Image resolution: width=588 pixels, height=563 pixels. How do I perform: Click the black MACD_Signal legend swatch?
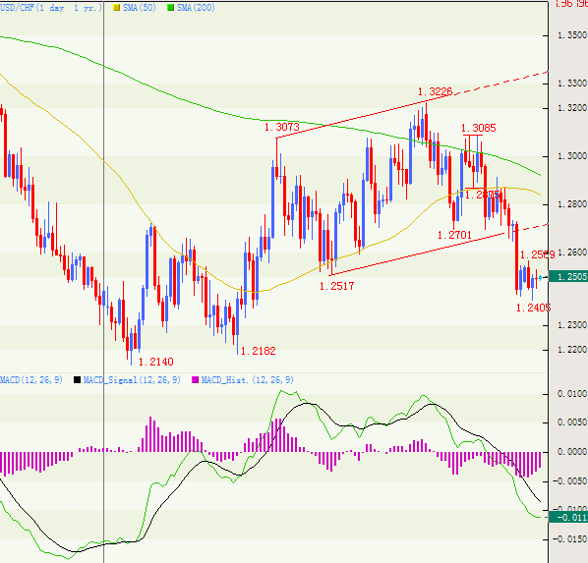(x=78, y=380)
